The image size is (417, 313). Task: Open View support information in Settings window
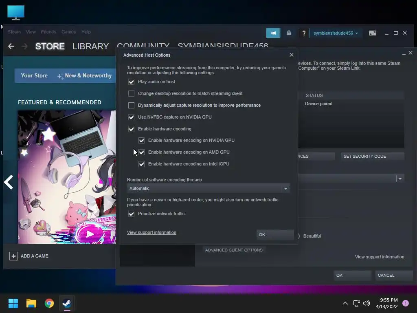click(x=380, y=257)
